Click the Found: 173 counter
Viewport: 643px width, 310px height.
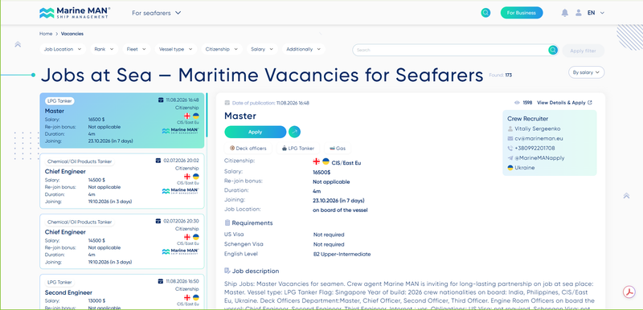[x=500, y=75]
